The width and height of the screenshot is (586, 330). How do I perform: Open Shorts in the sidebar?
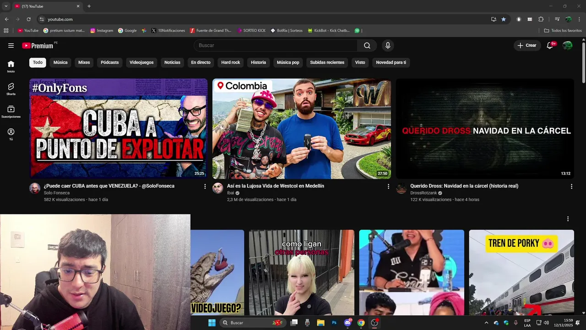(x=11, y=89)
